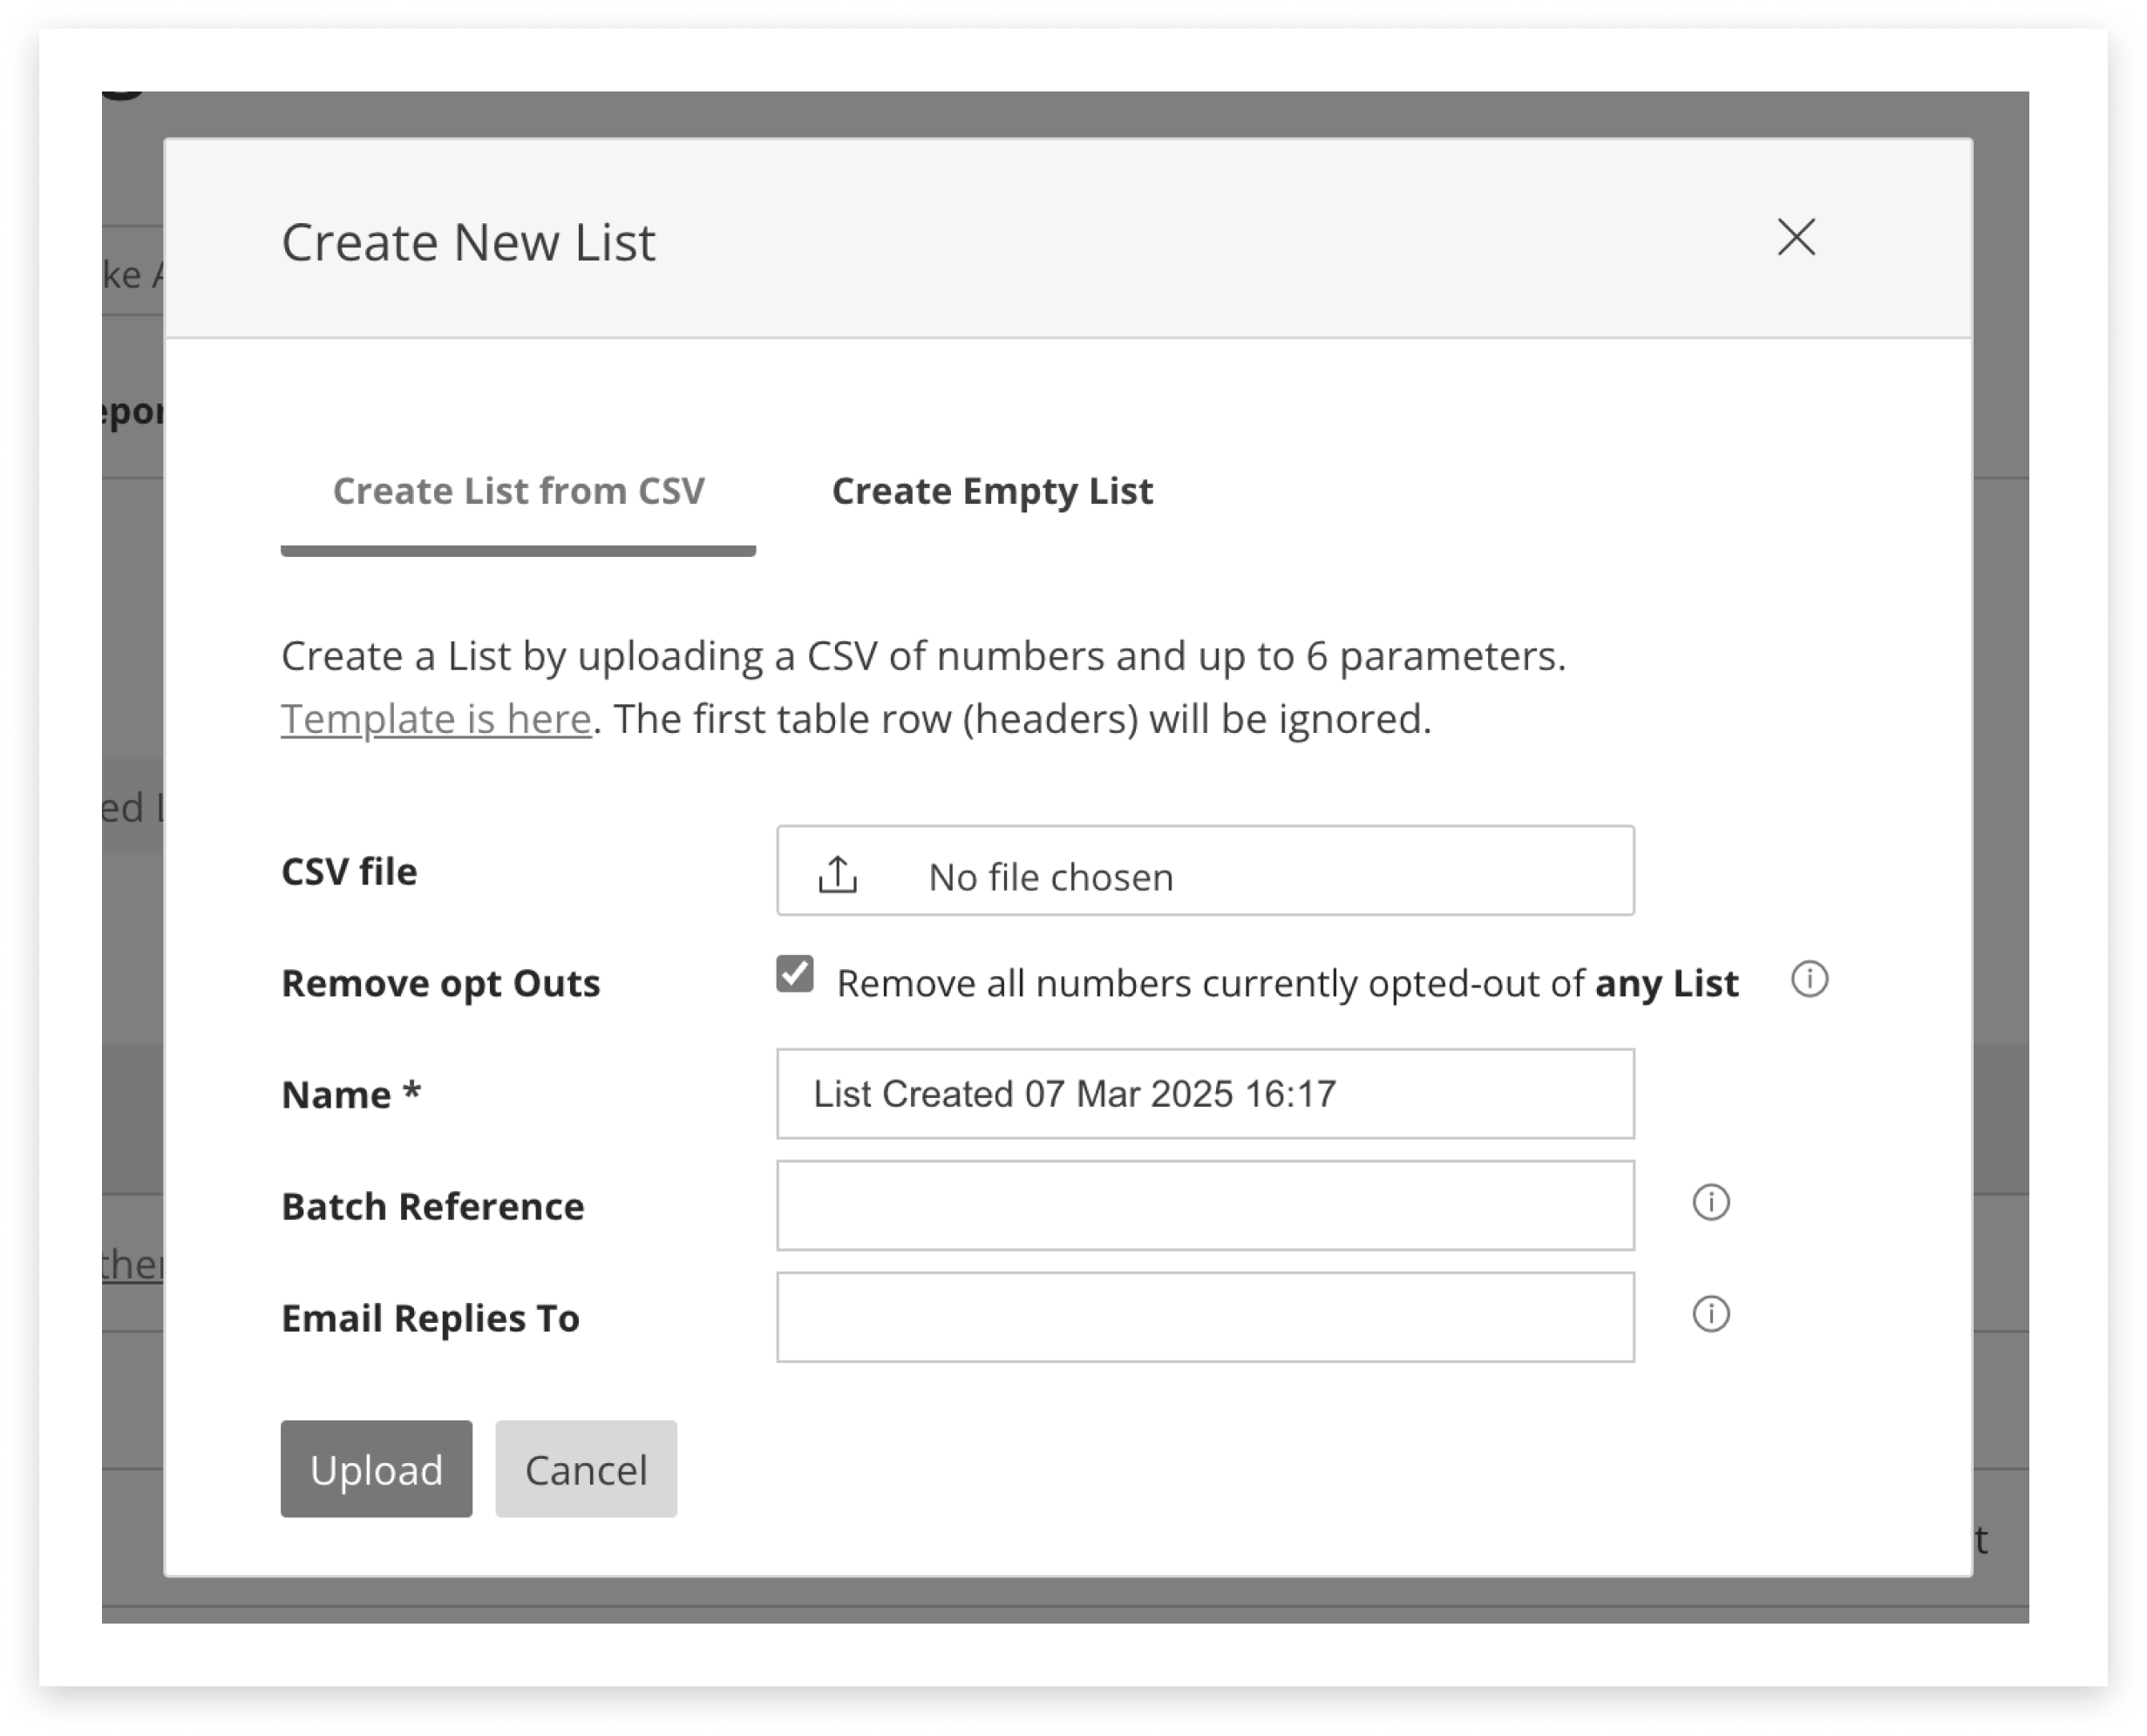Click the Batch Reference input box

(1205, 1206)
